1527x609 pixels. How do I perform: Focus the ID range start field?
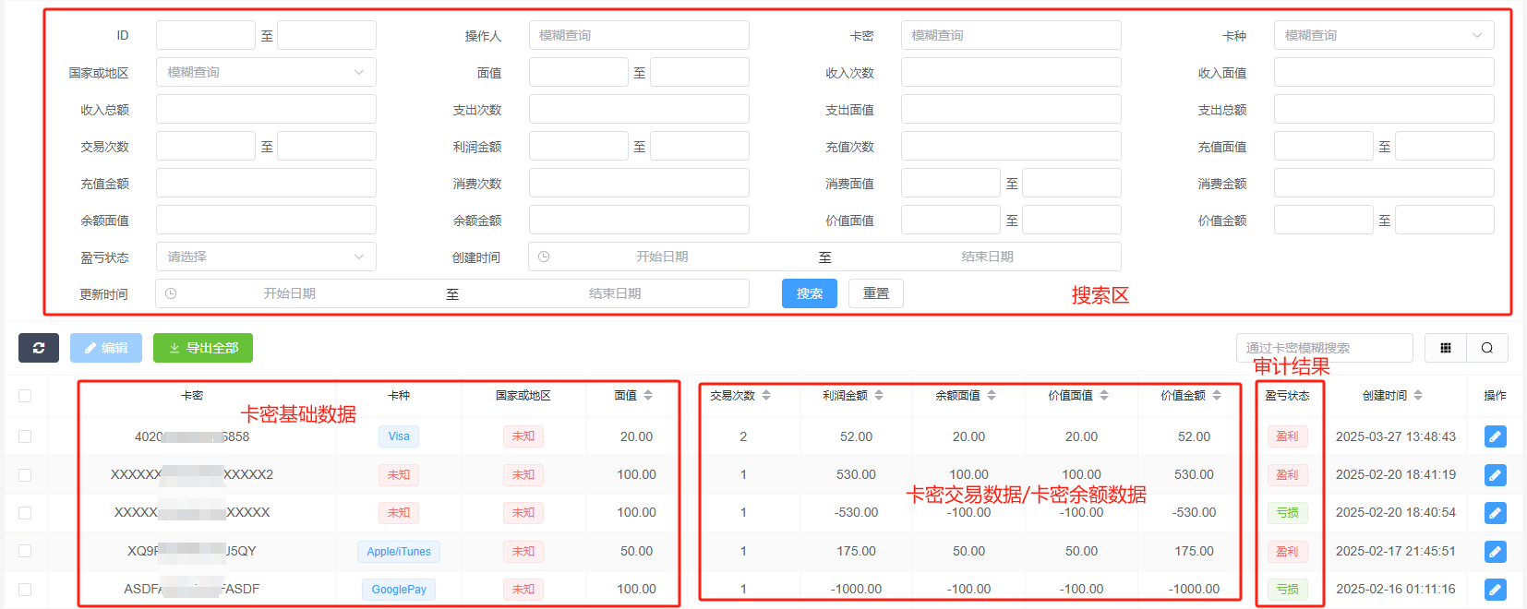click(206, 35)
